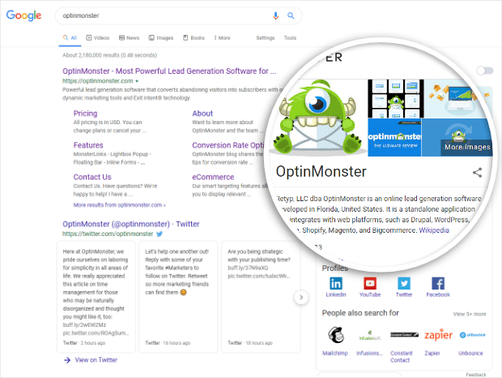This screenshot has height=378, width=502.
Task: Open Constant Contact related search logo
Action: (x=404, y=335)
